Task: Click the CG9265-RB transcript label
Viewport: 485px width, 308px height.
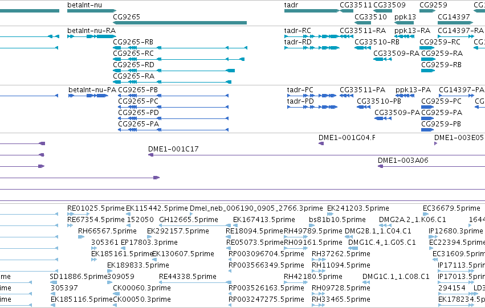Action: [x=133, y=42]
